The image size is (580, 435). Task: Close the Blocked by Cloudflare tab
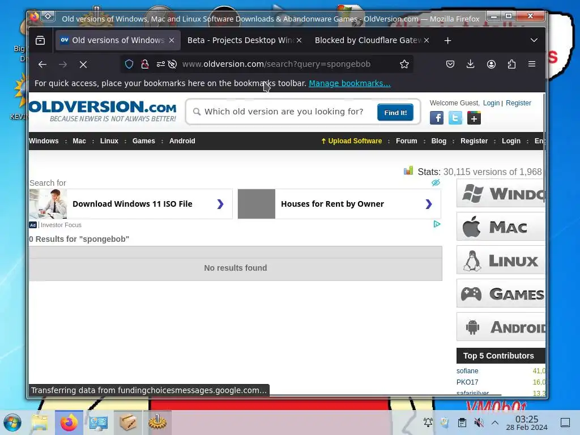pos(427,40)
